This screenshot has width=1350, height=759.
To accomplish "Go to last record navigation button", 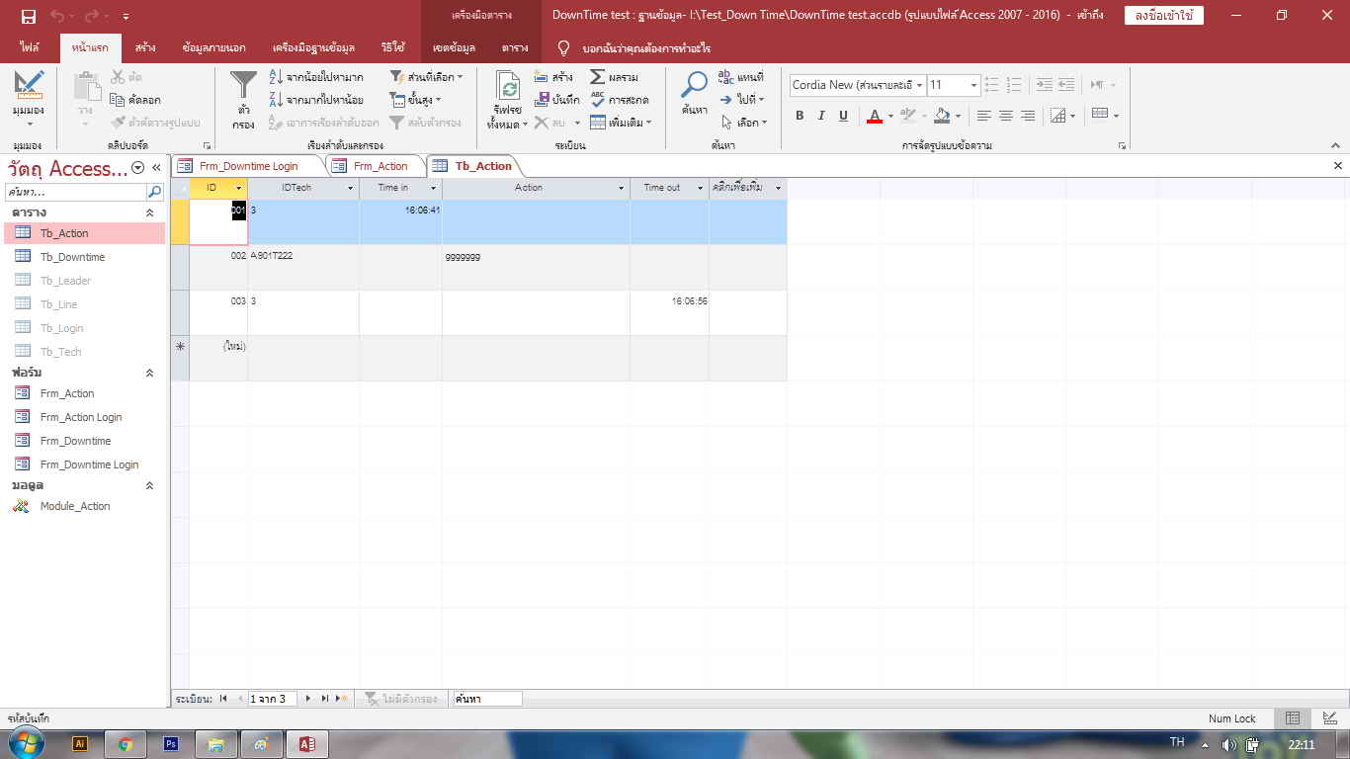I will (324, 699).
